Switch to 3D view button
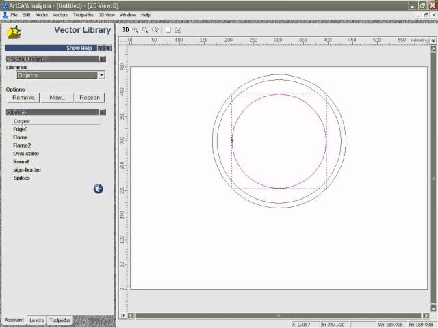This screenshot has height=328, width=438. point(125,30)
